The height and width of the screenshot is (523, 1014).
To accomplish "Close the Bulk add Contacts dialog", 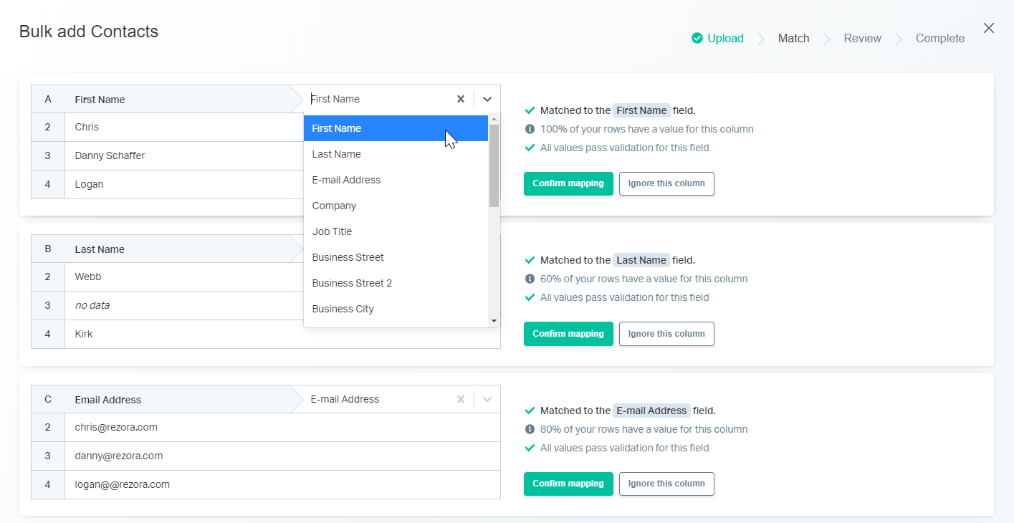I will [x=989, y=28].
